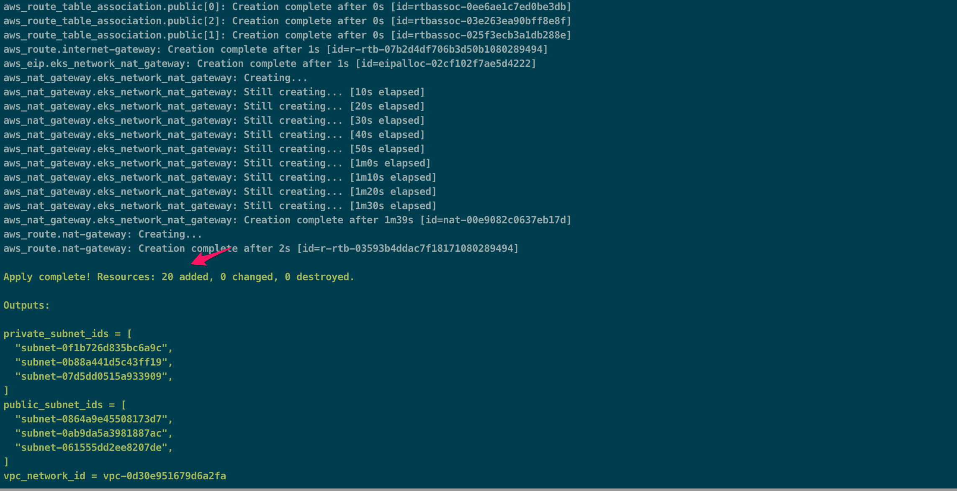Click the 'Outputs:' heading text

point(26,305)
